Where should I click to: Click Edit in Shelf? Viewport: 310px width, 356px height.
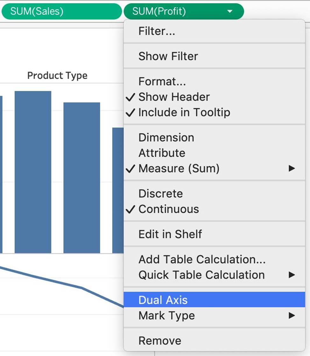pos(170,234)
